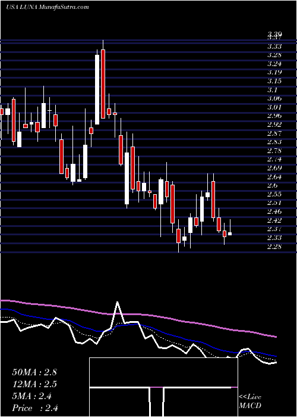The height and width of the screenshot is (417, 297).
Task: Select the 2.55 price axis label
Action: pyautogui.click(x=274, y=194)
